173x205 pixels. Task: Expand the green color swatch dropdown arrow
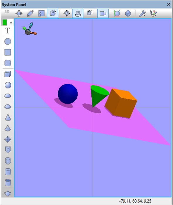coord(11,23)
